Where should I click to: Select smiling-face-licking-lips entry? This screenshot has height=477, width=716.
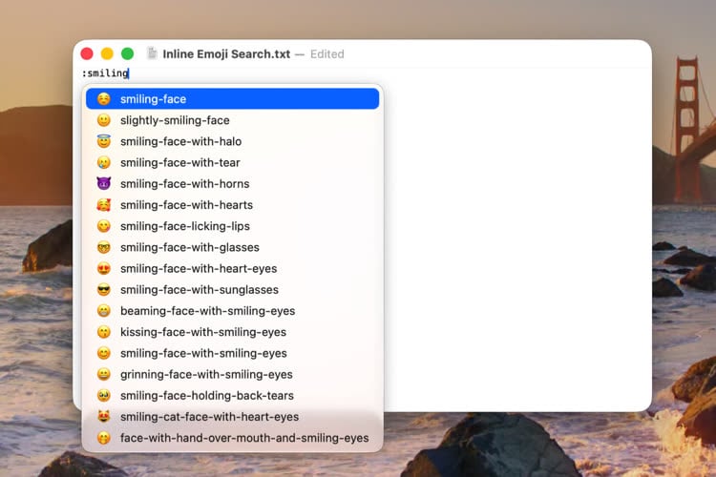pos(232,226)
